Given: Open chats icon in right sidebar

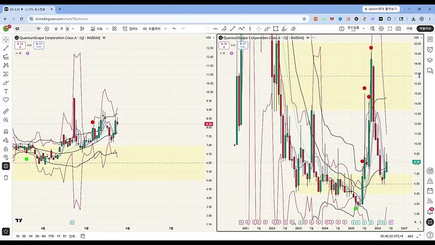Looking at the screenshot, I should click(430, 71).
